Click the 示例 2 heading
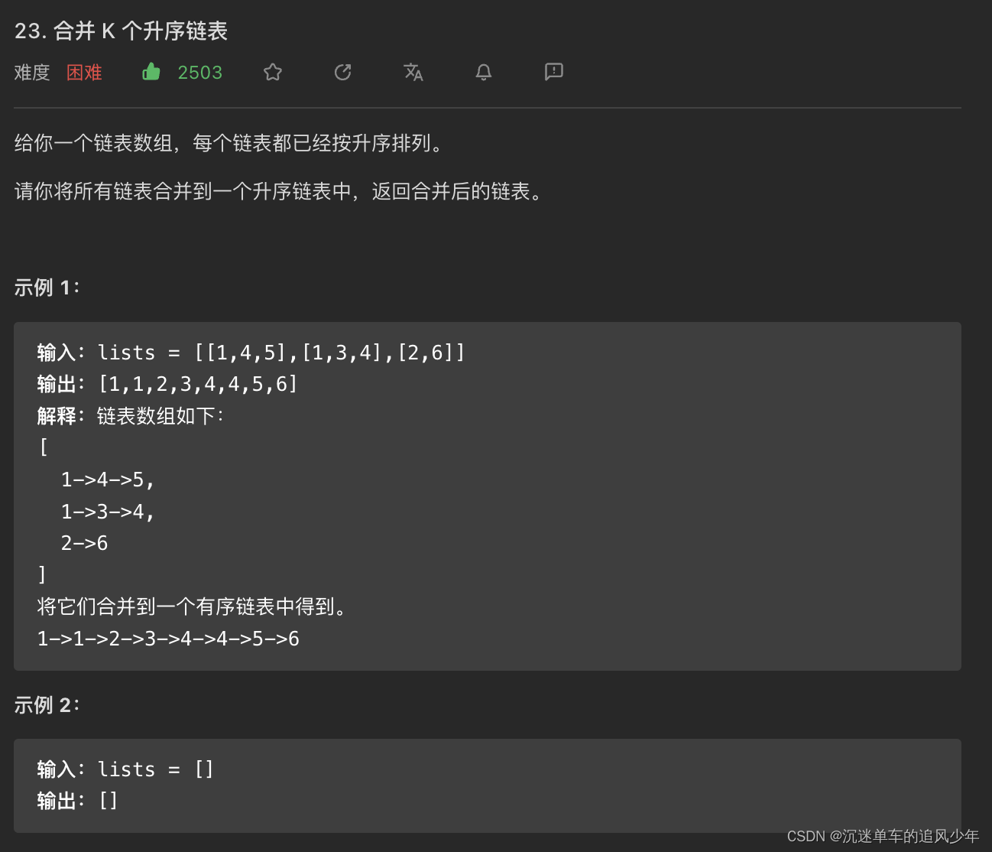 (x=47, y=704)
